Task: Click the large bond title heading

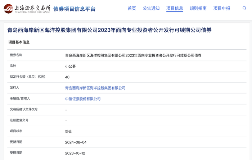Action: pos(109,30)
